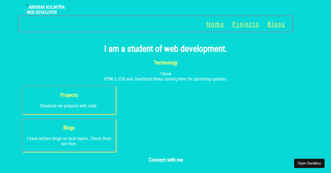
Task: Select the Projects card
Action: pos(69,100)
